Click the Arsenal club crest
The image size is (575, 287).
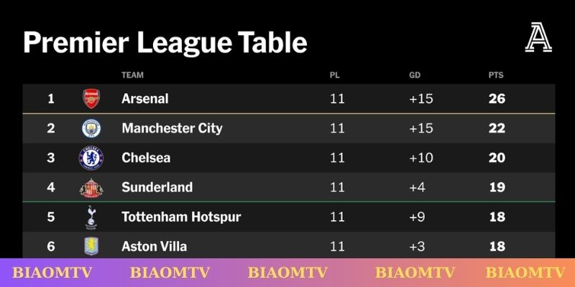coord(91,98)
